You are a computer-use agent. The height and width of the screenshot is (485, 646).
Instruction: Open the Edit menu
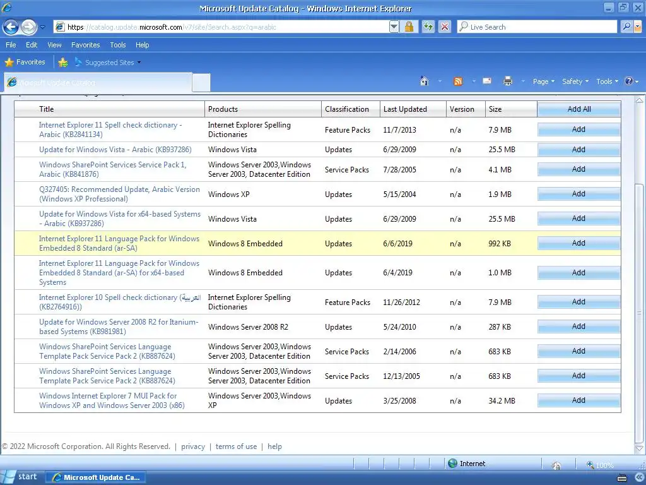[x=32, y=45]
